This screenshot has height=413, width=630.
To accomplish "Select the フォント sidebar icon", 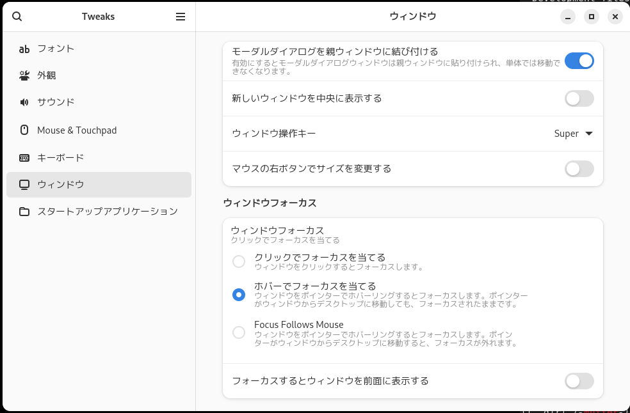I will [24, 49].
